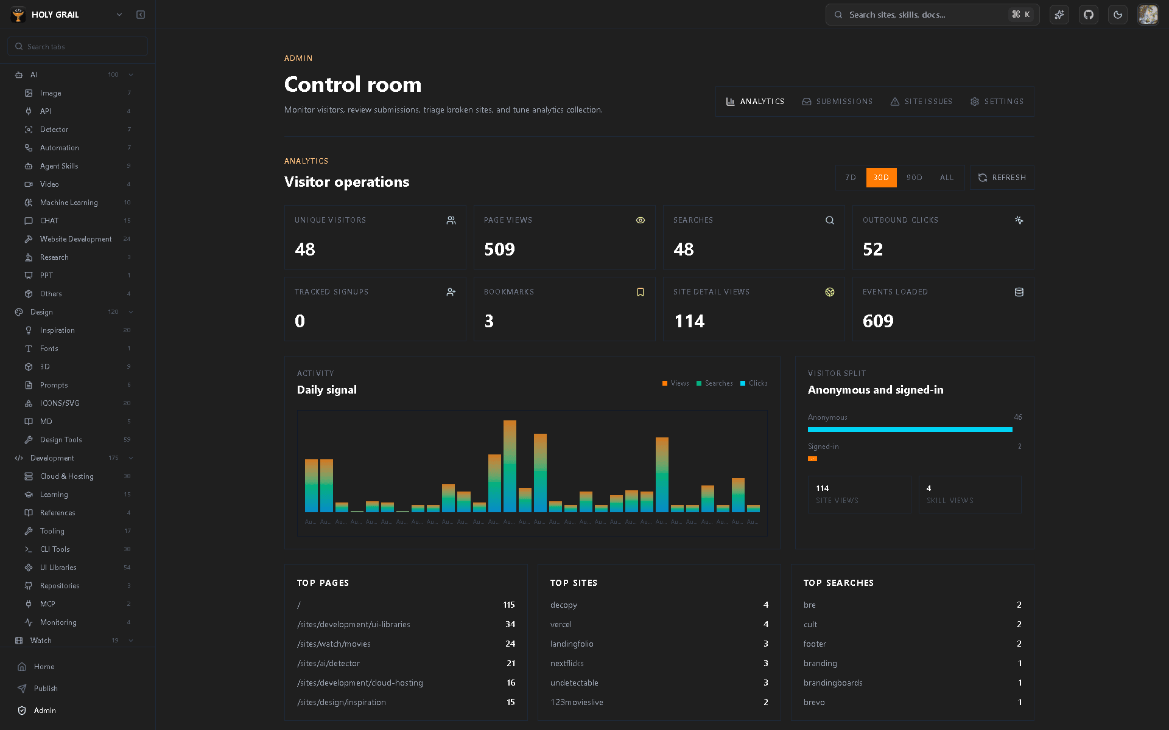This screenshot has height=730, width=1169.
Task: Open the Site Issues tab
Action: (921, 102)
